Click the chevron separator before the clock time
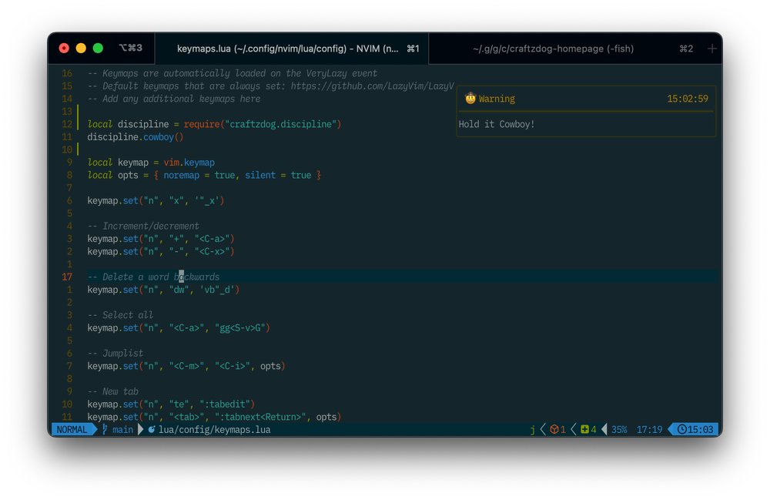The image size is (770, 500). (x=669, y=429)
